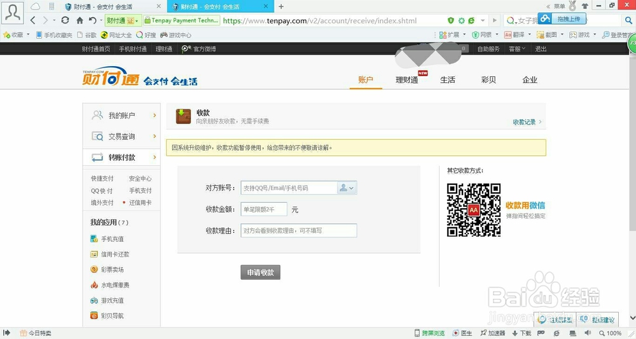This screenshot has height=339, width=636.
Task: Open 彩贝导航 app in sidebar
Action: 107,315
